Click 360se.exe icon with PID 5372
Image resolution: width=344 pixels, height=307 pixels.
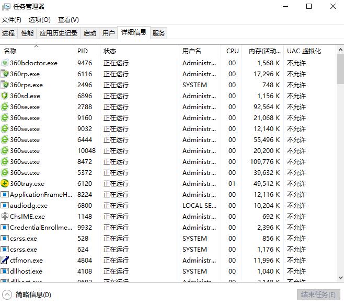coord(5,173)
